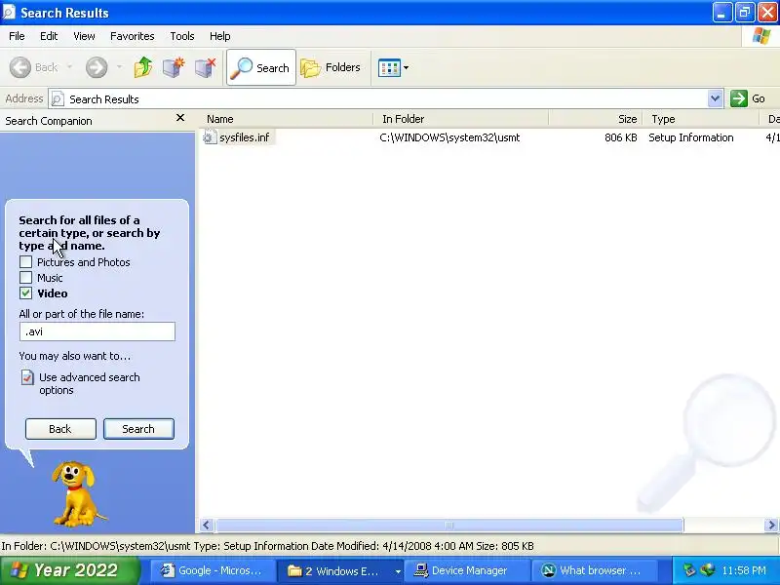Sort results by In Folder column
Image resolution: width=780 pixels, height=585 pixels.
coord(460,119)
